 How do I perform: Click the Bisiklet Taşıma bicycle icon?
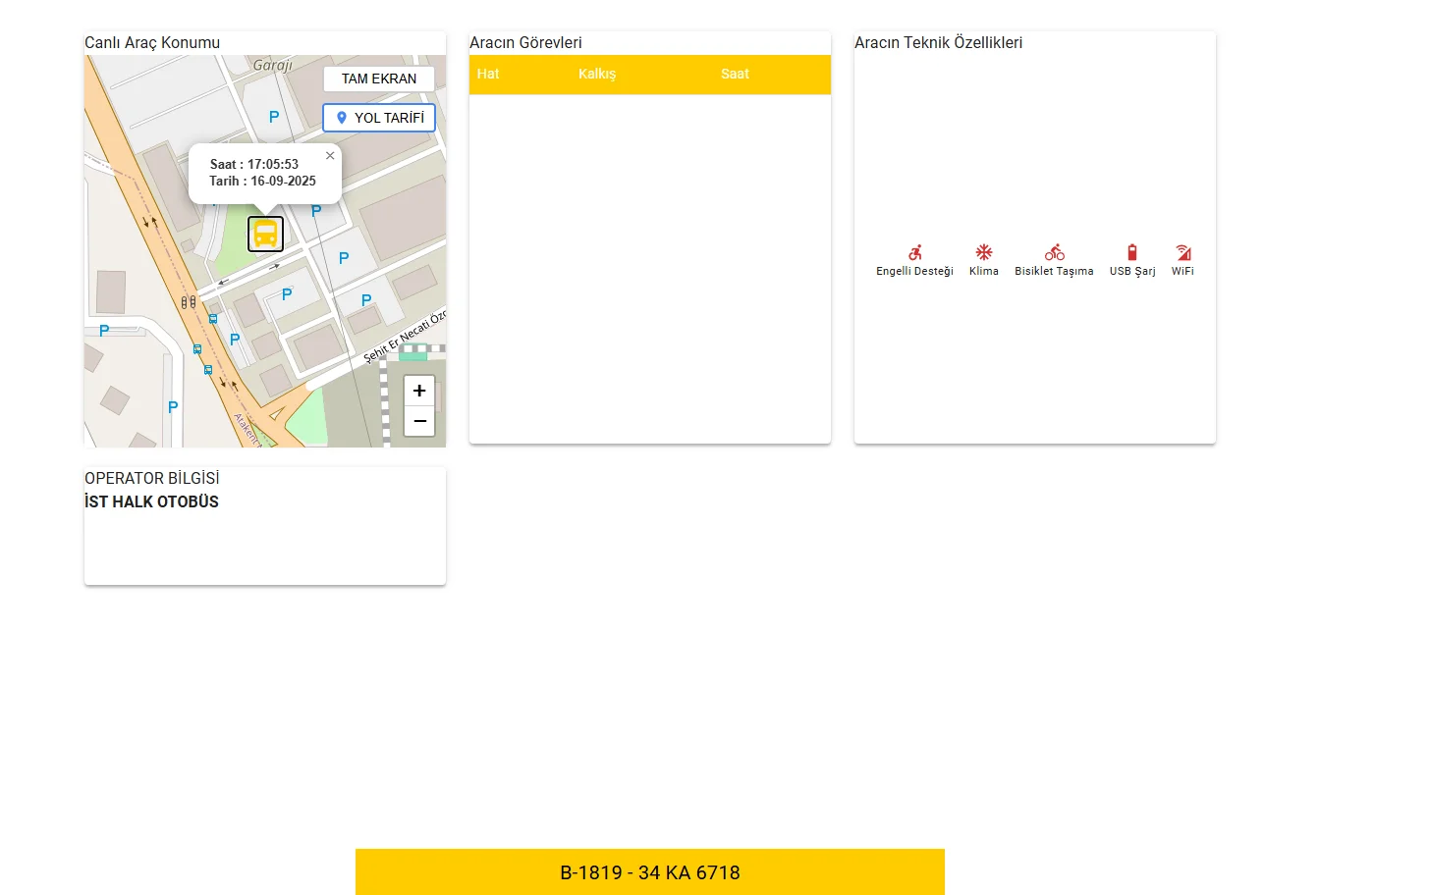(1054, 252)
